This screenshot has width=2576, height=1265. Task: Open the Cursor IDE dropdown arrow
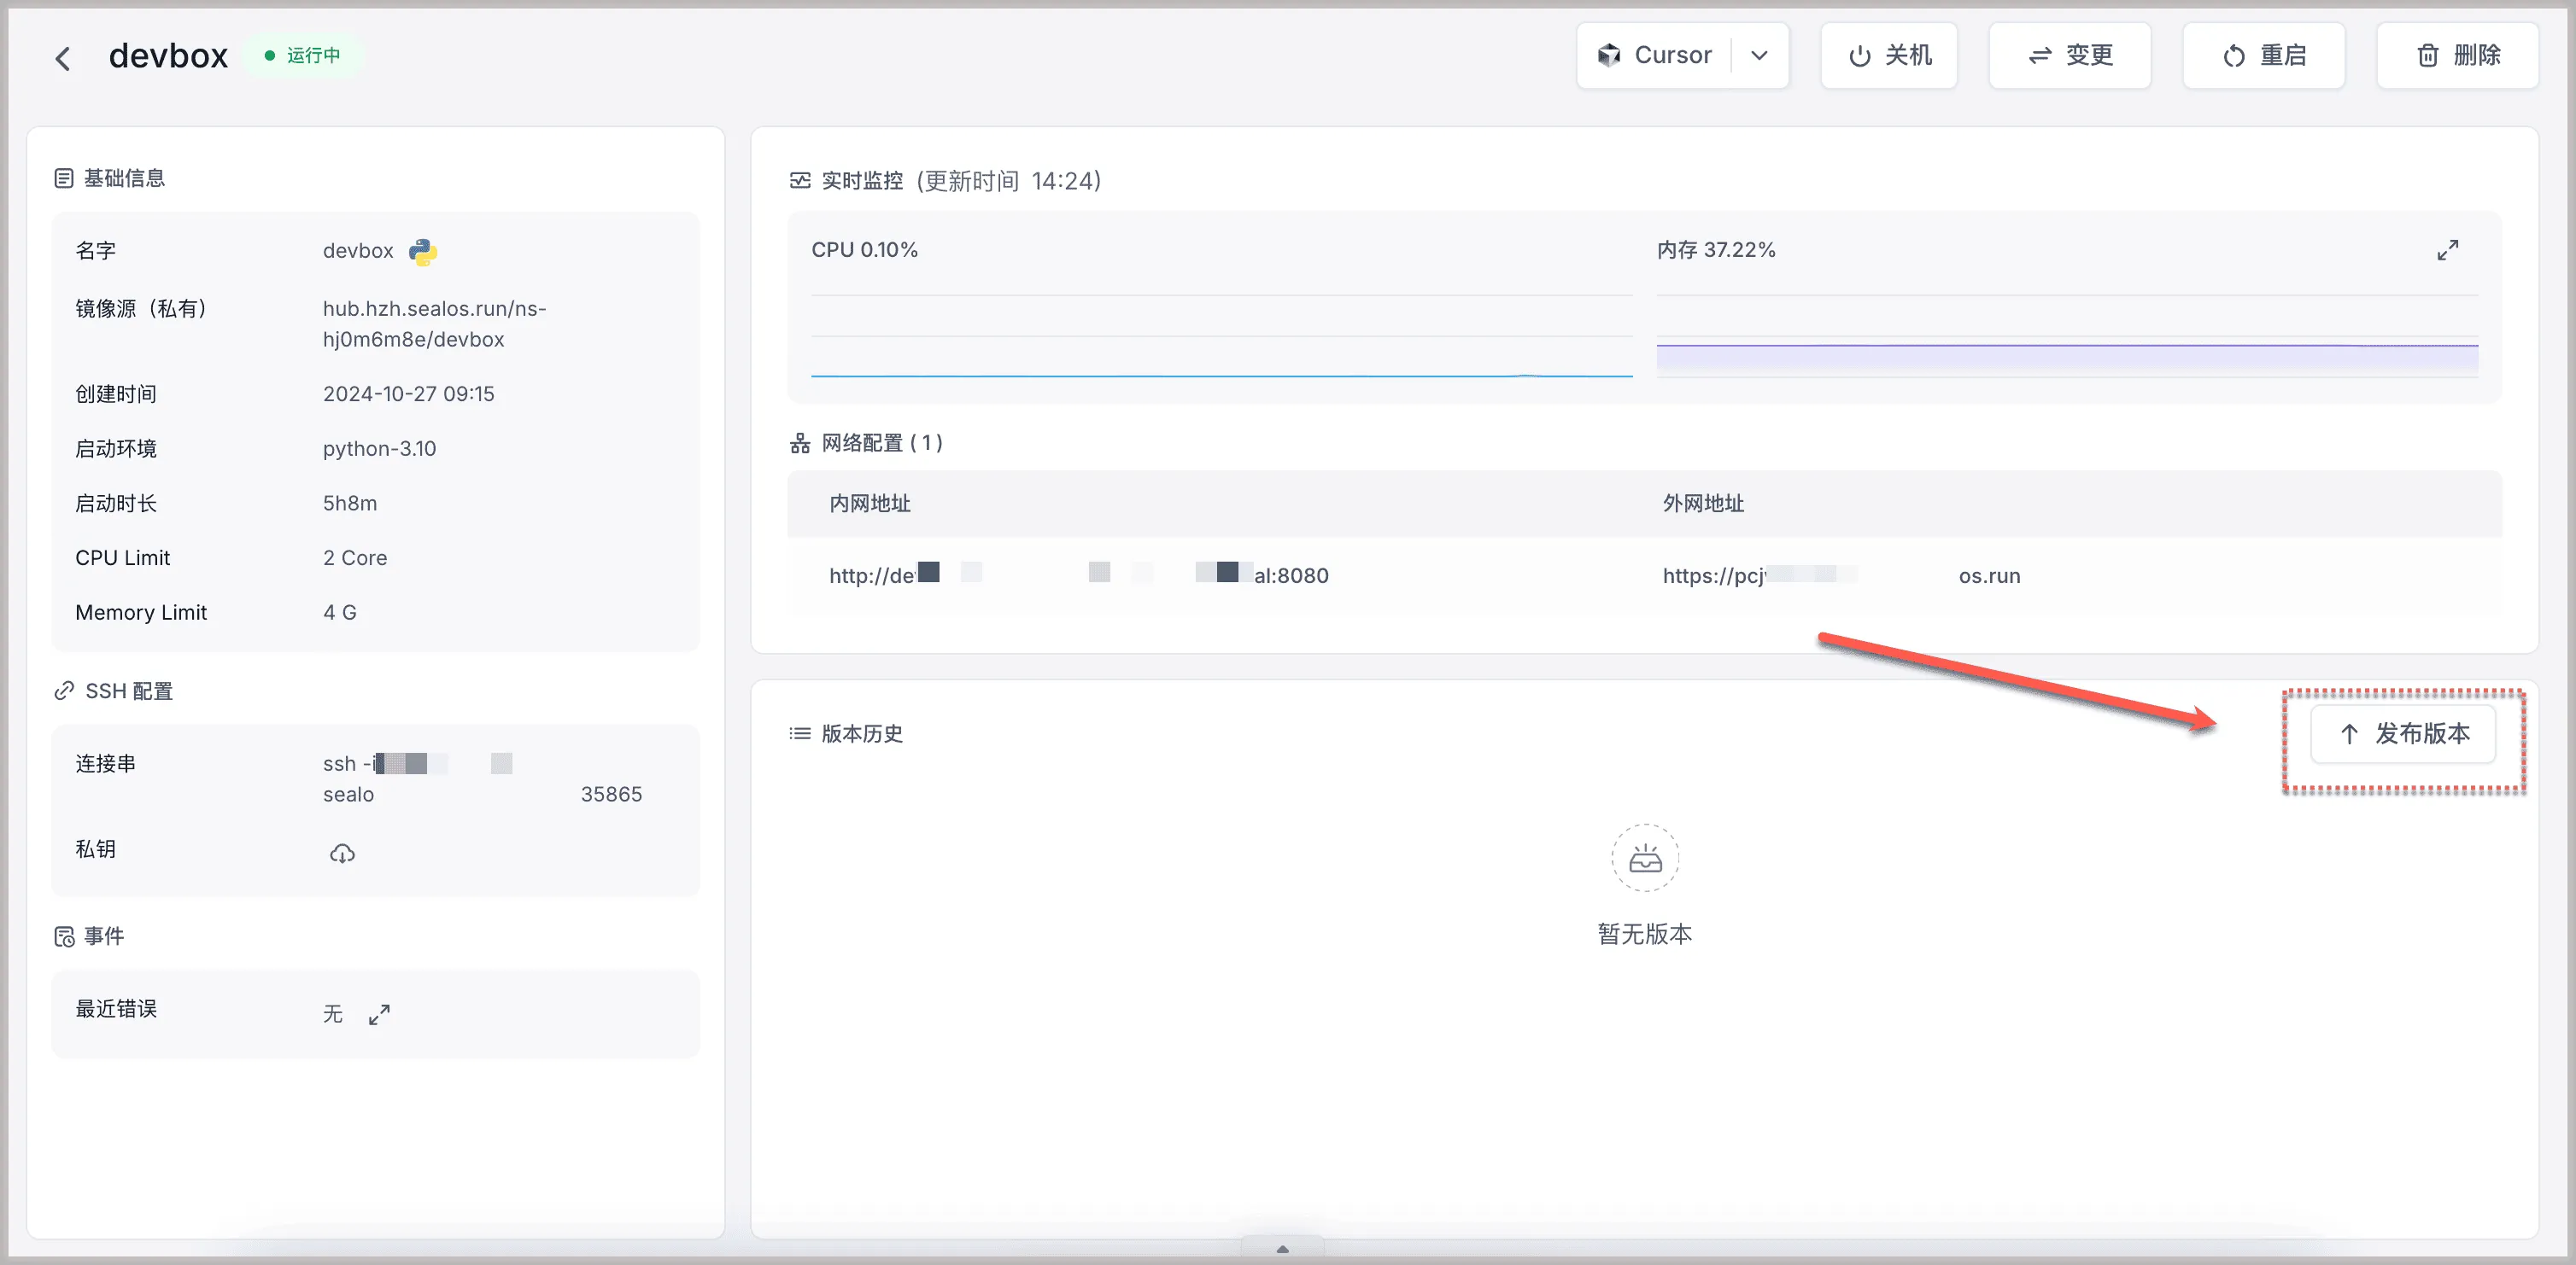click(1759, 56)
